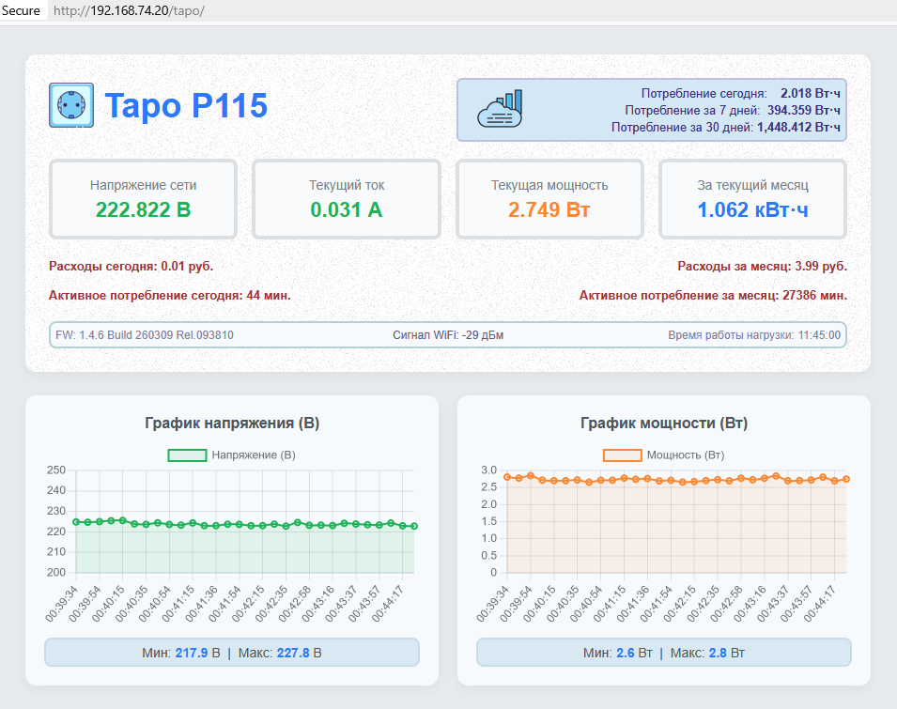This screenshot has height=709, width=897.
Task: Click the Потребление за 30 дней line
Action: [726, 127]
